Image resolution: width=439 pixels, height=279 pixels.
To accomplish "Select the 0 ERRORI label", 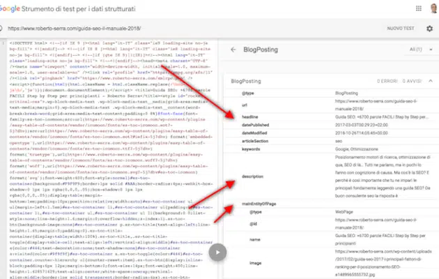I will [387, 81].
